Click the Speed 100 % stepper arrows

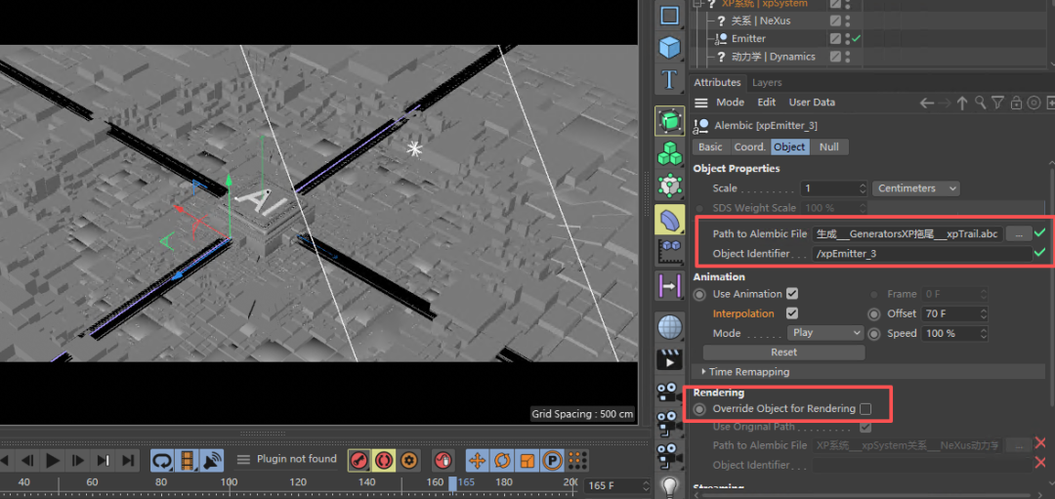tap(983, 333)
